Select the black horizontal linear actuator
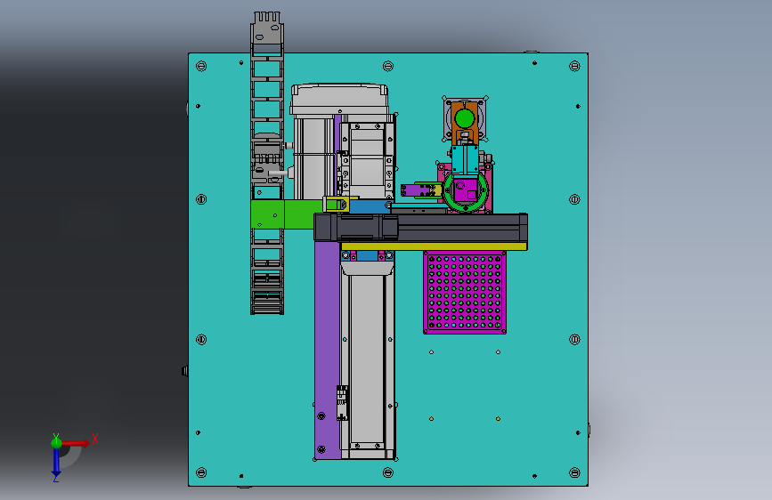 tap(421, 228)
